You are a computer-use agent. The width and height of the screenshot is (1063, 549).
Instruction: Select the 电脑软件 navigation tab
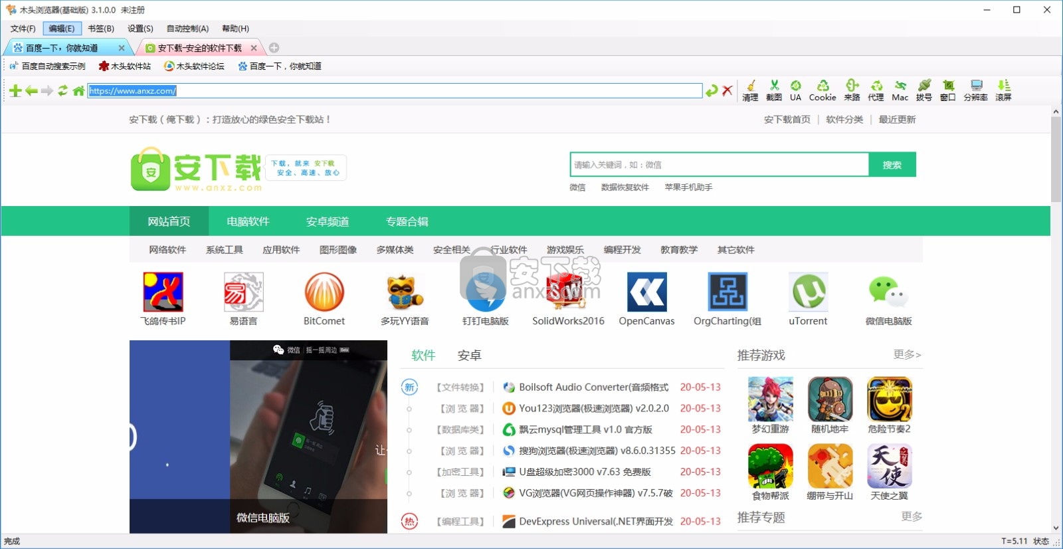(x=248, y=221)
